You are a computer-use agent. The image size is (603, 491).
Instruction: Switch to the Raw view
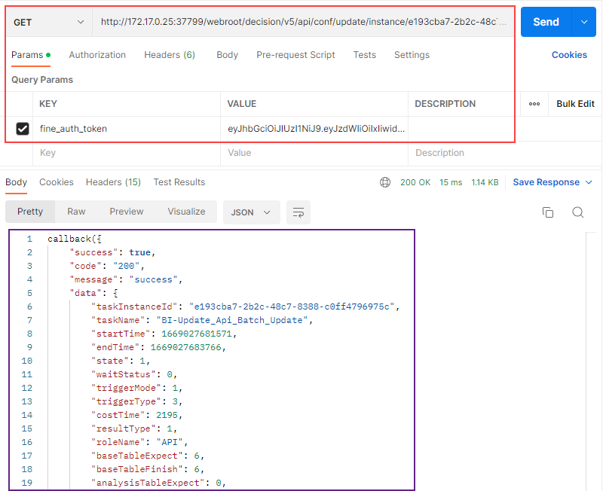76,212
